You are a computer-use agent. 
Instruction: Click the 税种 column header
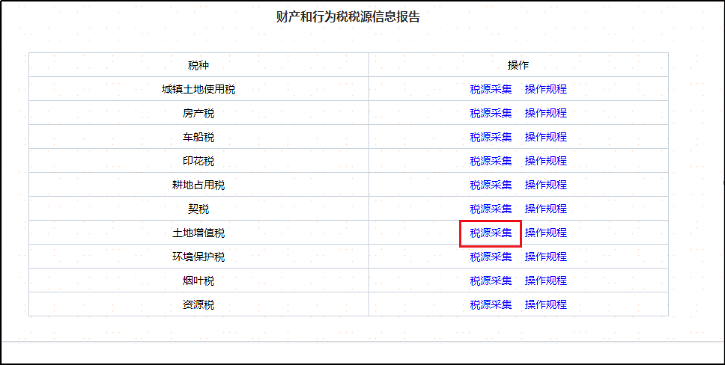pos(198,65)
